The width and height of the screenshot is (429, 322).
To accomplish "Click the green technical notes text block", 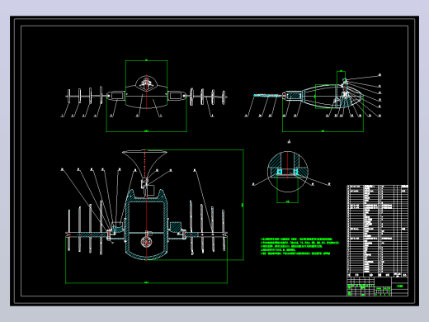I will [x=299, y=246].
